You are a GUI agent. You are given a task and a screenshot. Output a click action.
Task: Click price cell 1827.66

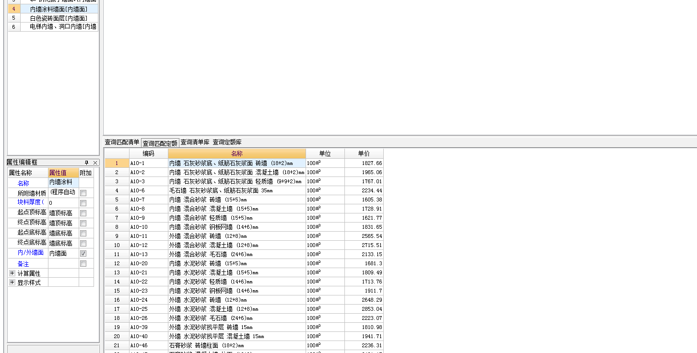364,163
